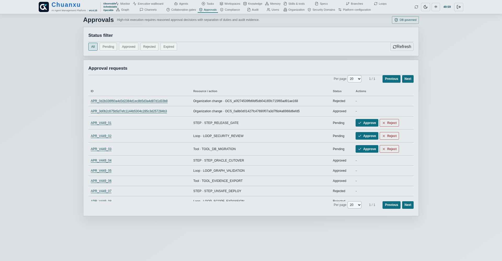This screenshot has width=502, height=261.
Task: Open the Approvals nav tab
Action: tap(208, 10)
